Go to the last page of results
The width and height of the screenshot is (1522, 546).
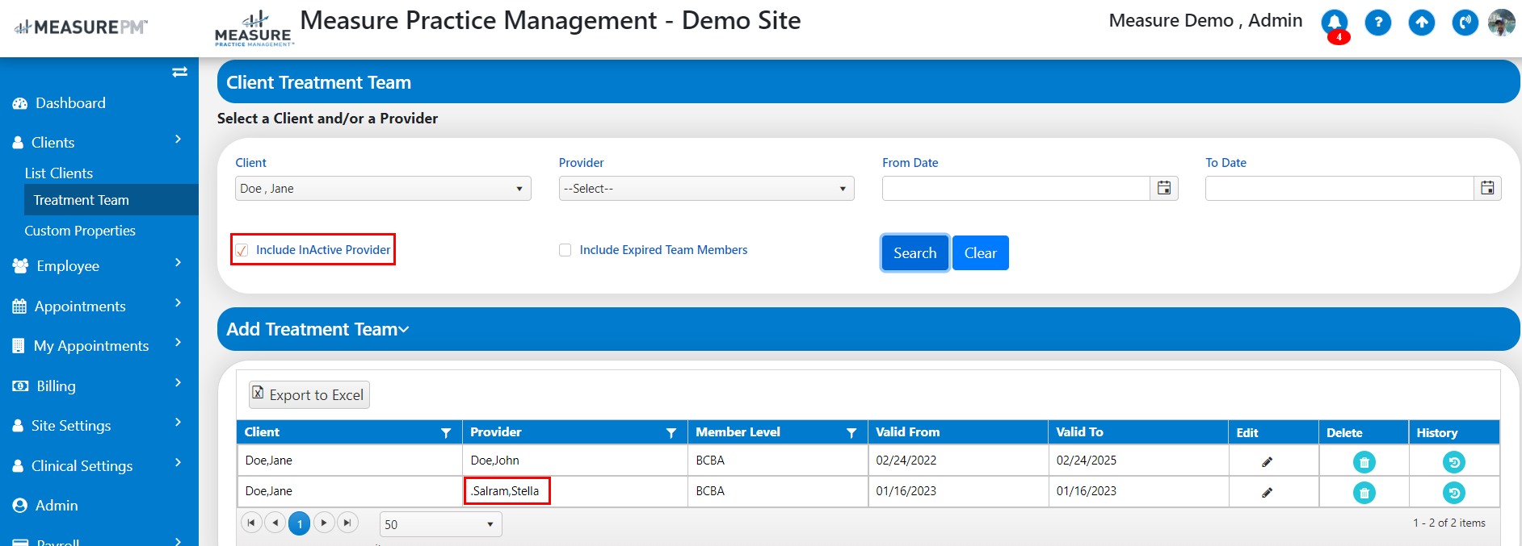[347, 523]
